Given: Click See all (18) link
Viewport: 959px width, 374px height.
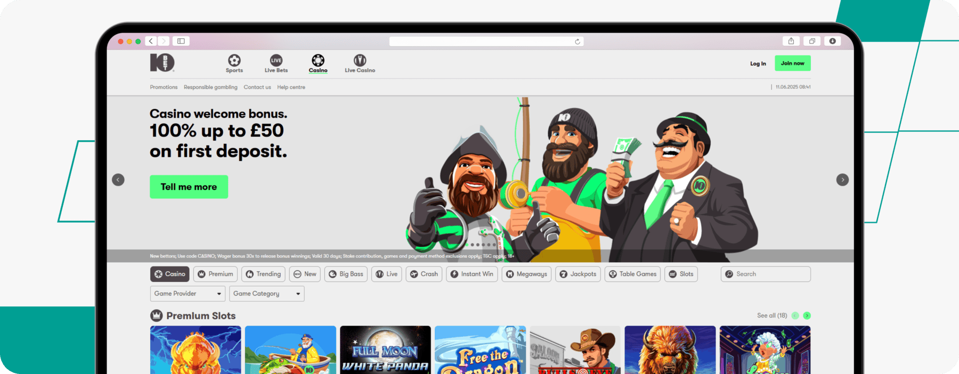Looking at the screenshot, I should click(x=772, y=315).
